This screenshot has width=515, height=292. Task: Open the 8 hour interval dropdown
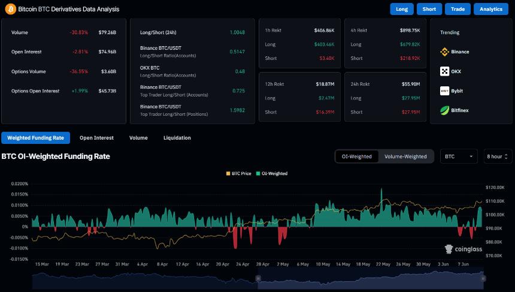[x=498, y=156]
